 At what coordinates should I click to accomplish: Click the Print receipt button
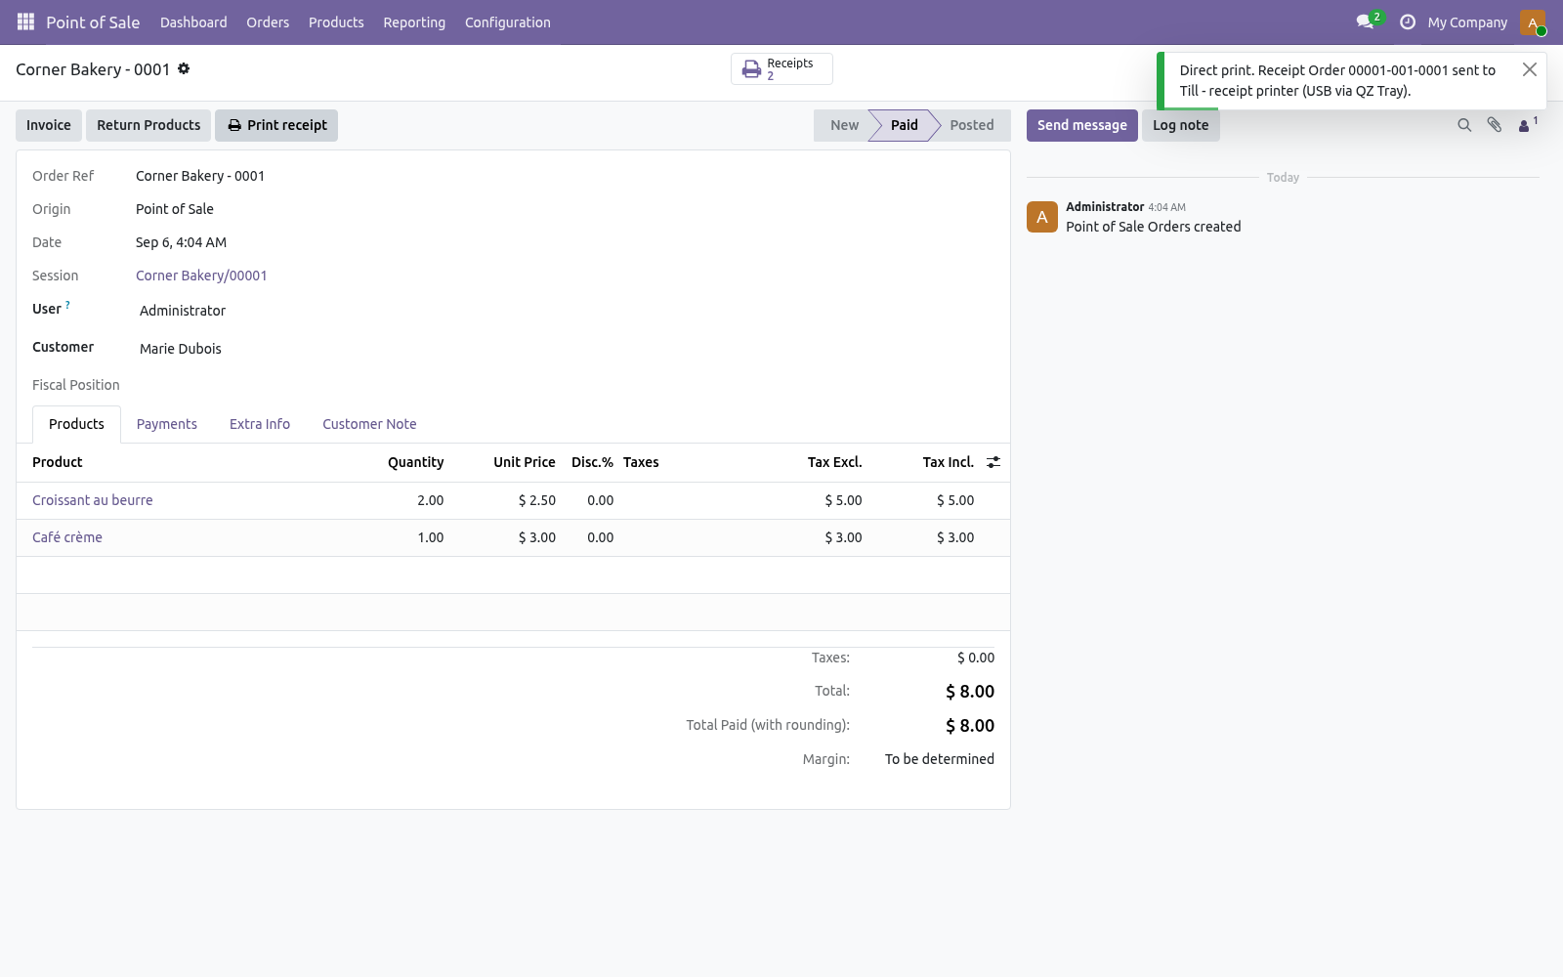click(276, 125)
